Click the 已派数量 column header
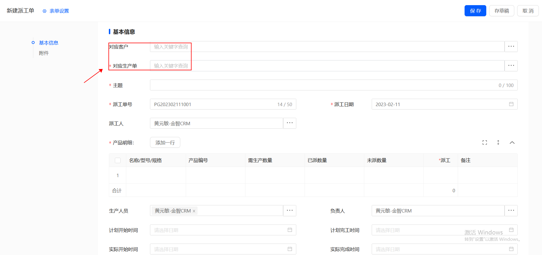This screenshot has width=542, height=255. click(x=334, y=160)
